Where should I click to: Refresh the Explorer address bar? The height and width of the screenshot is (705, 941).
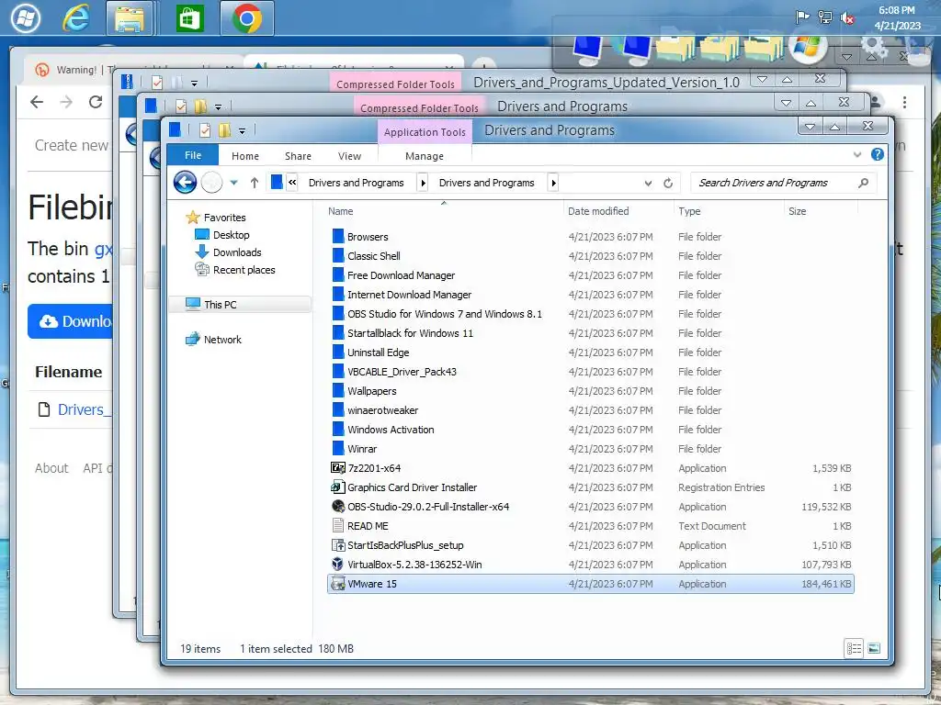[668, 183]
